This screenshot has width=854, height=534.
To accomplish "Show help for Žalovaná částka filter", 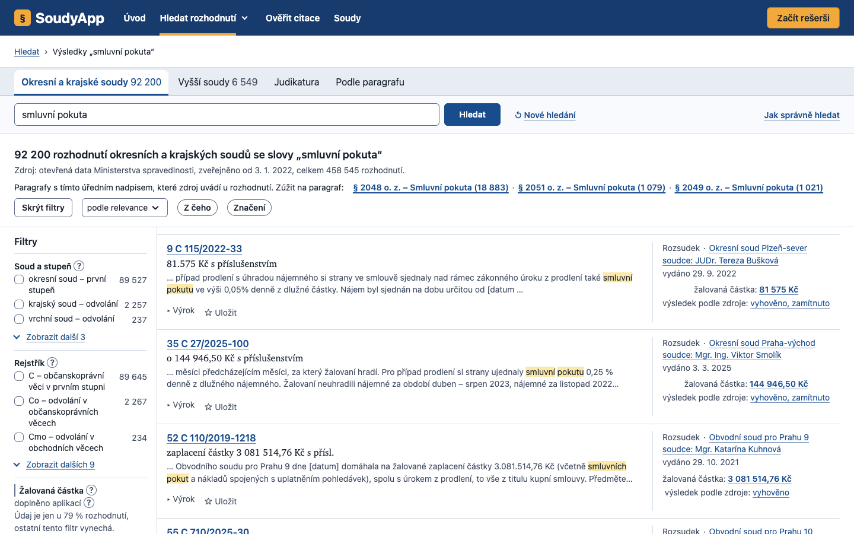I will coord(91,490).
